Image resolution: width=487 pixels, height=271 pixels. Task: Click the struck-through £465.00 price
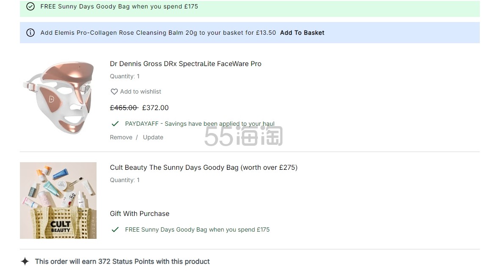tap(124, 108)
